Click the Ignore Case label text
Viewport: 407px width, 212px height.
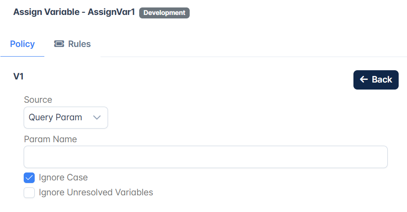[63, 177]
